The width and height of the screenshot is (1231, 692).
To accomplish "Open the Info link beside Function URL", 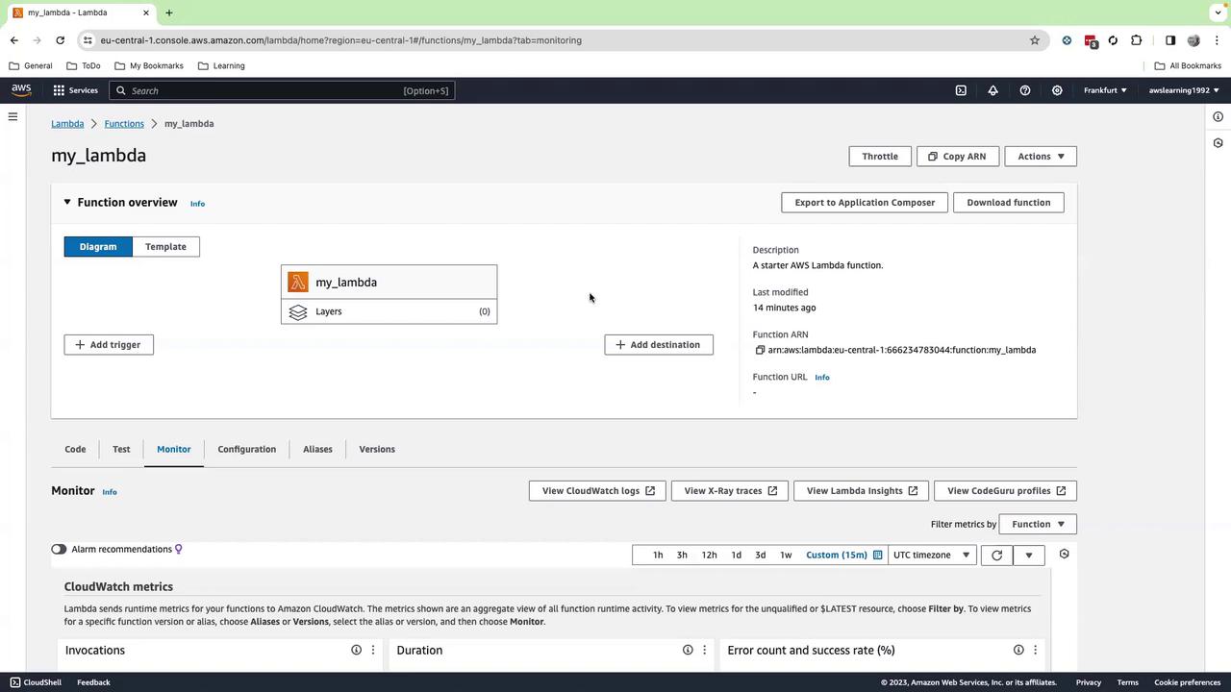I will [x=822, y=378].
